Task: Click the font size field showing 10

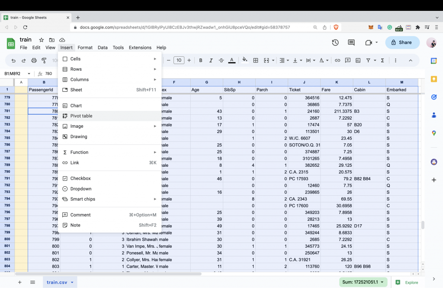Action: click(179, 60)
